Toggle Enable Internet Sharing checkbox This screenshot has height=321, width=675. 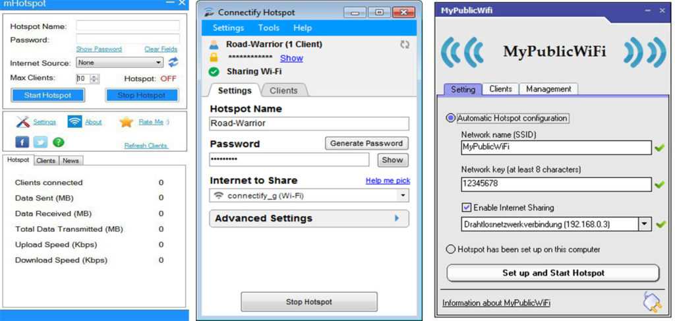[466, 208]
